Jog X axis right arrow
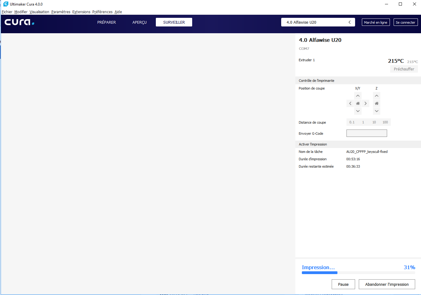The width and height of the screenshot is (421, 295). point(366,103)
